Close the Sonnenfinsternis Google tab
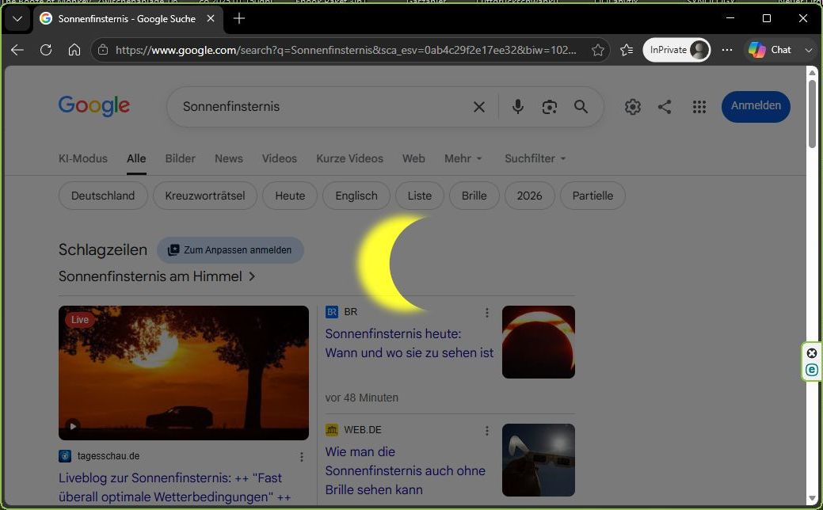Screen dimensions: 823x510 pyautogui.click(x=211, y=19)
